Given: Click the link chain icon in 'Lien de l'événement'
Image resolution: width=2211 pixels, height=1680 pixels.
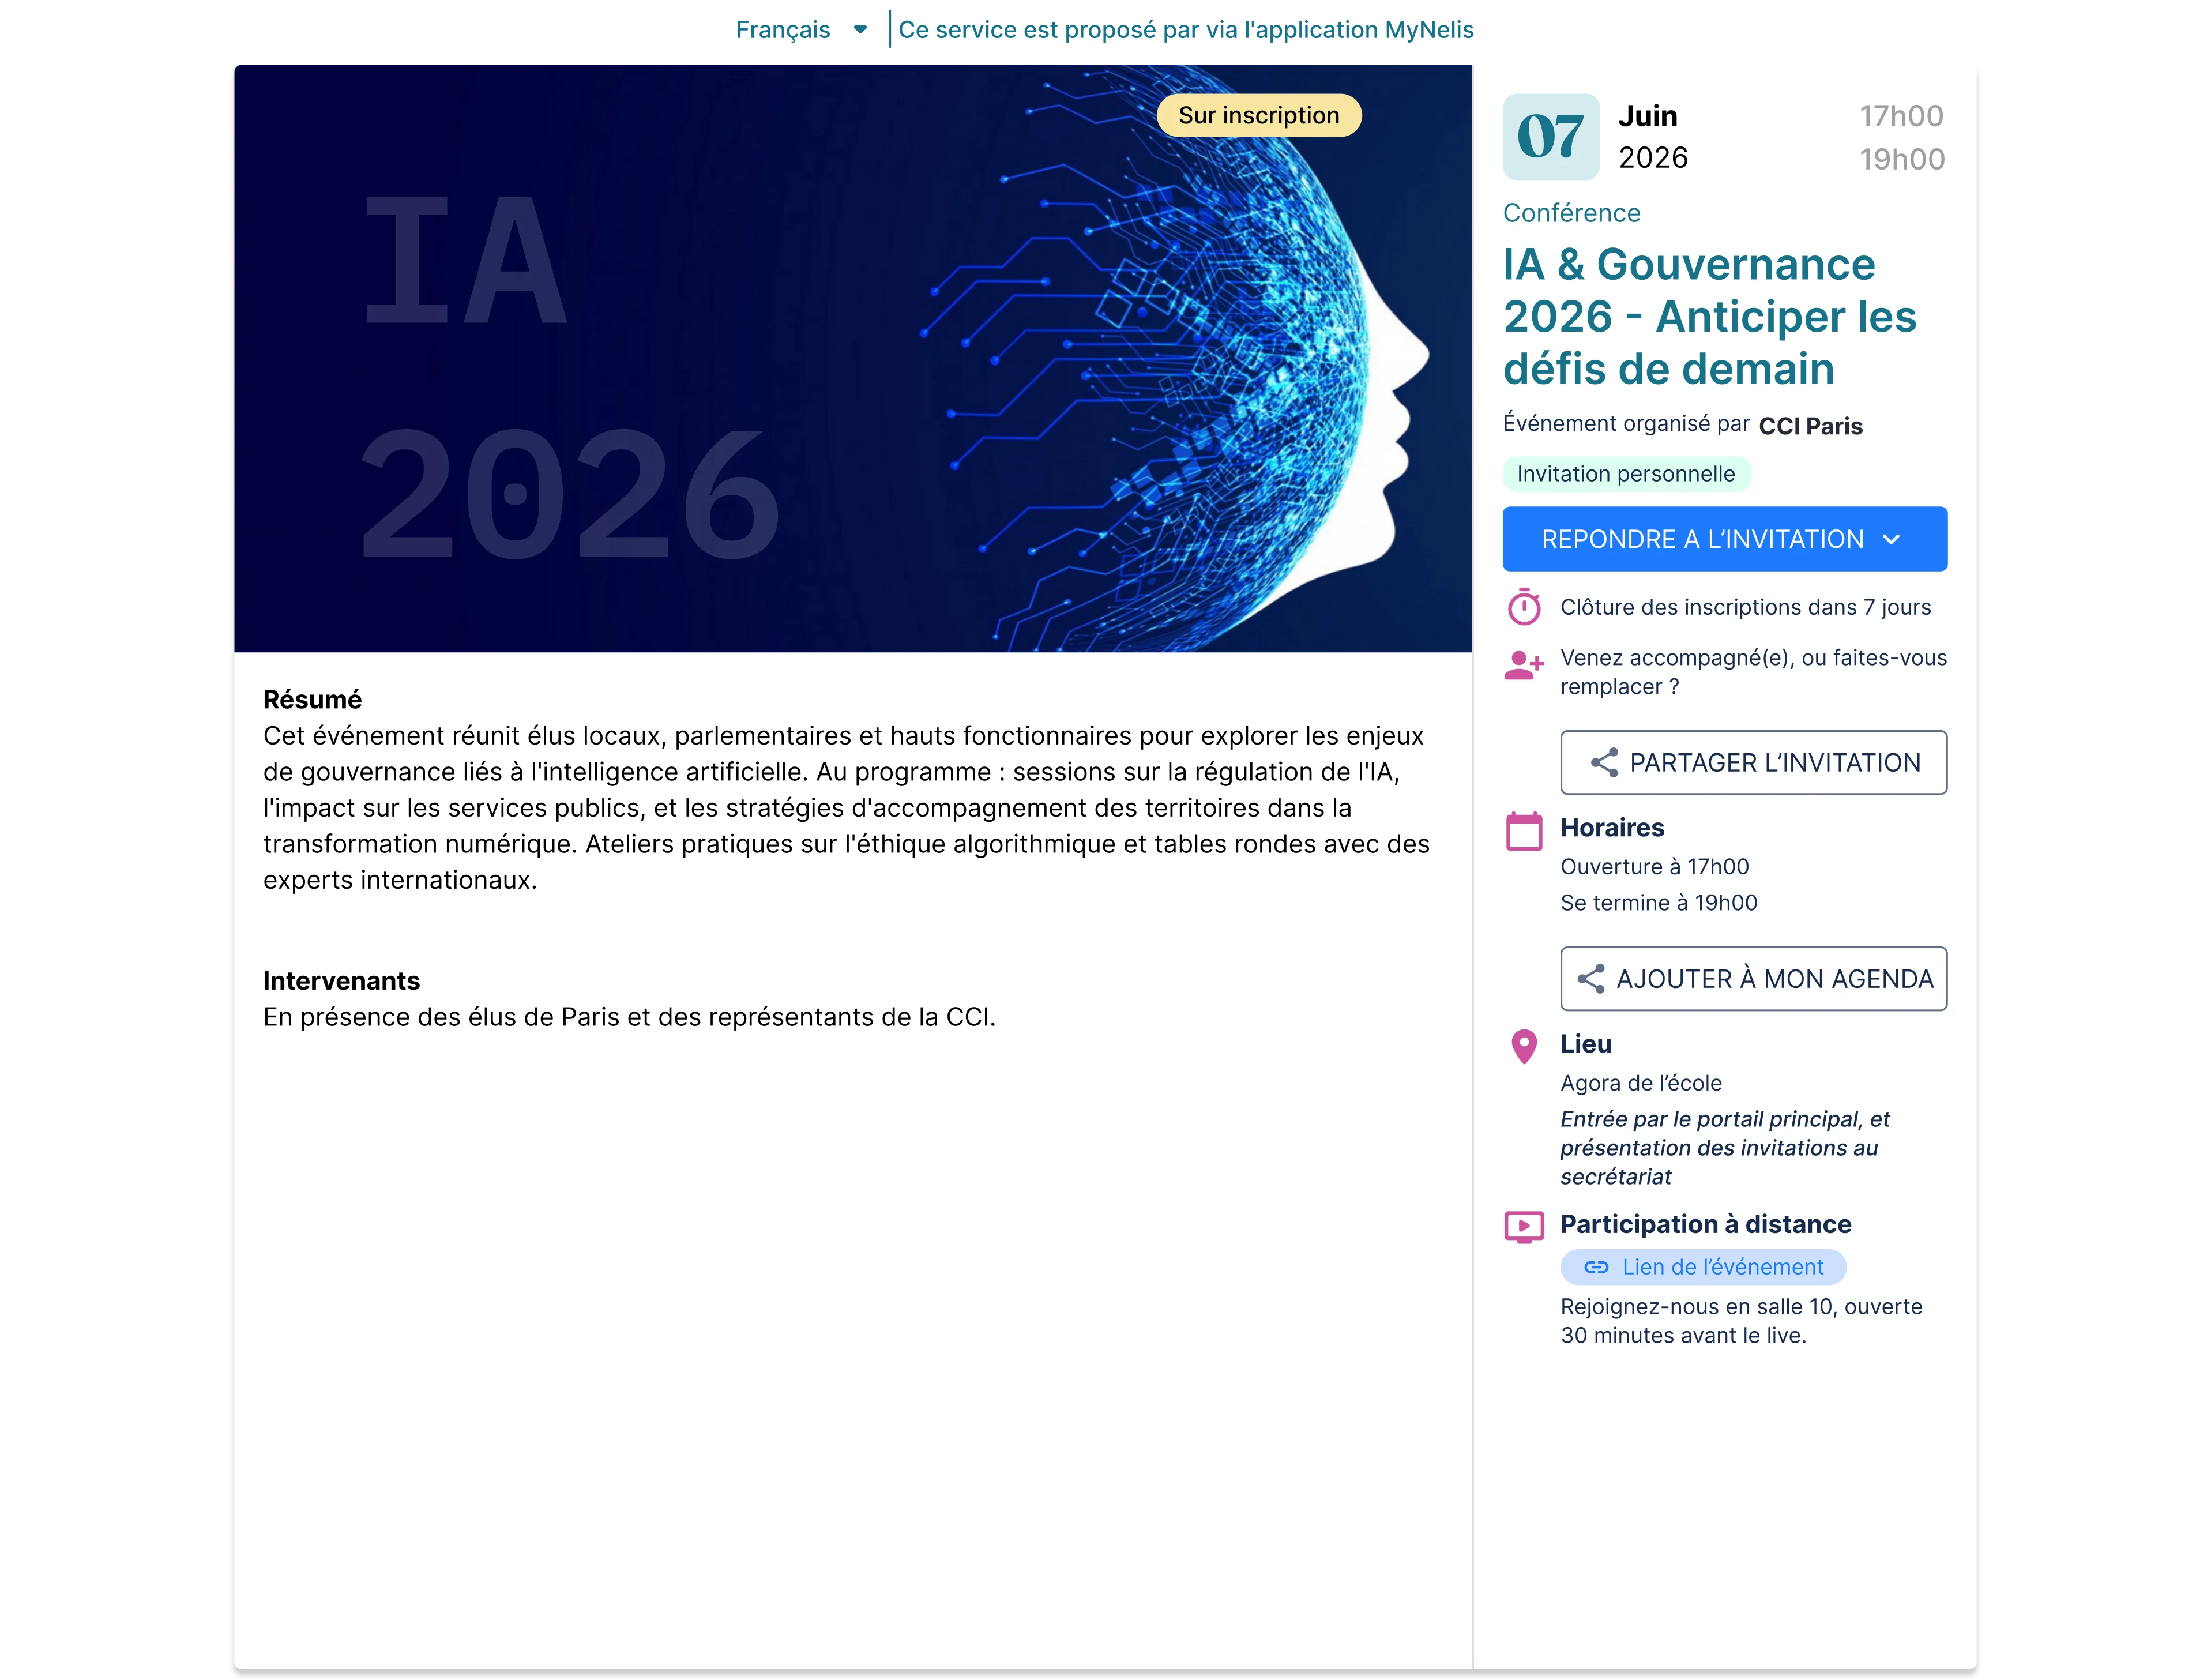Looking at the screenshot, I should pos(1598,1266).
